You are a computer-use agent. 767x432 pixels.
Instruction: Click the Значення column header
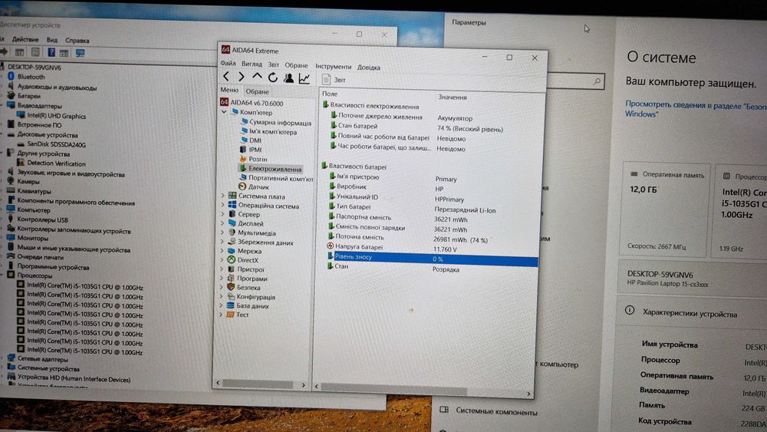pyautogui.click(x=453, y=97)
